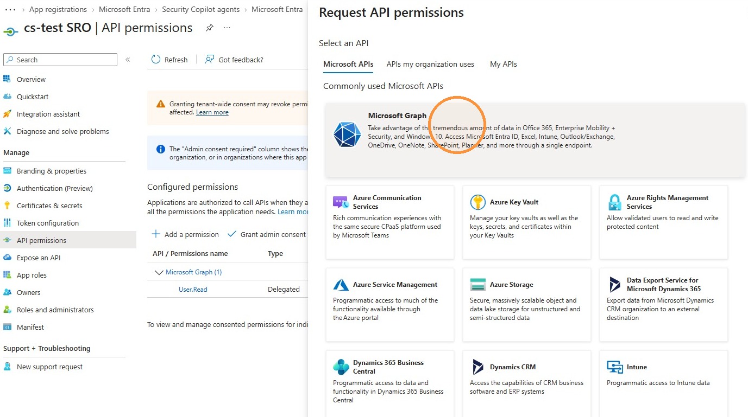
Task: Click the Azure Storage icon
Action: pyautogui.click(x=477, y=285)
